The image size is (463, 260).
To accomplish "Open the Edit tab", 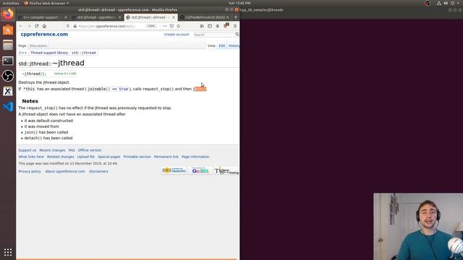I will click(x=222, y=45).
